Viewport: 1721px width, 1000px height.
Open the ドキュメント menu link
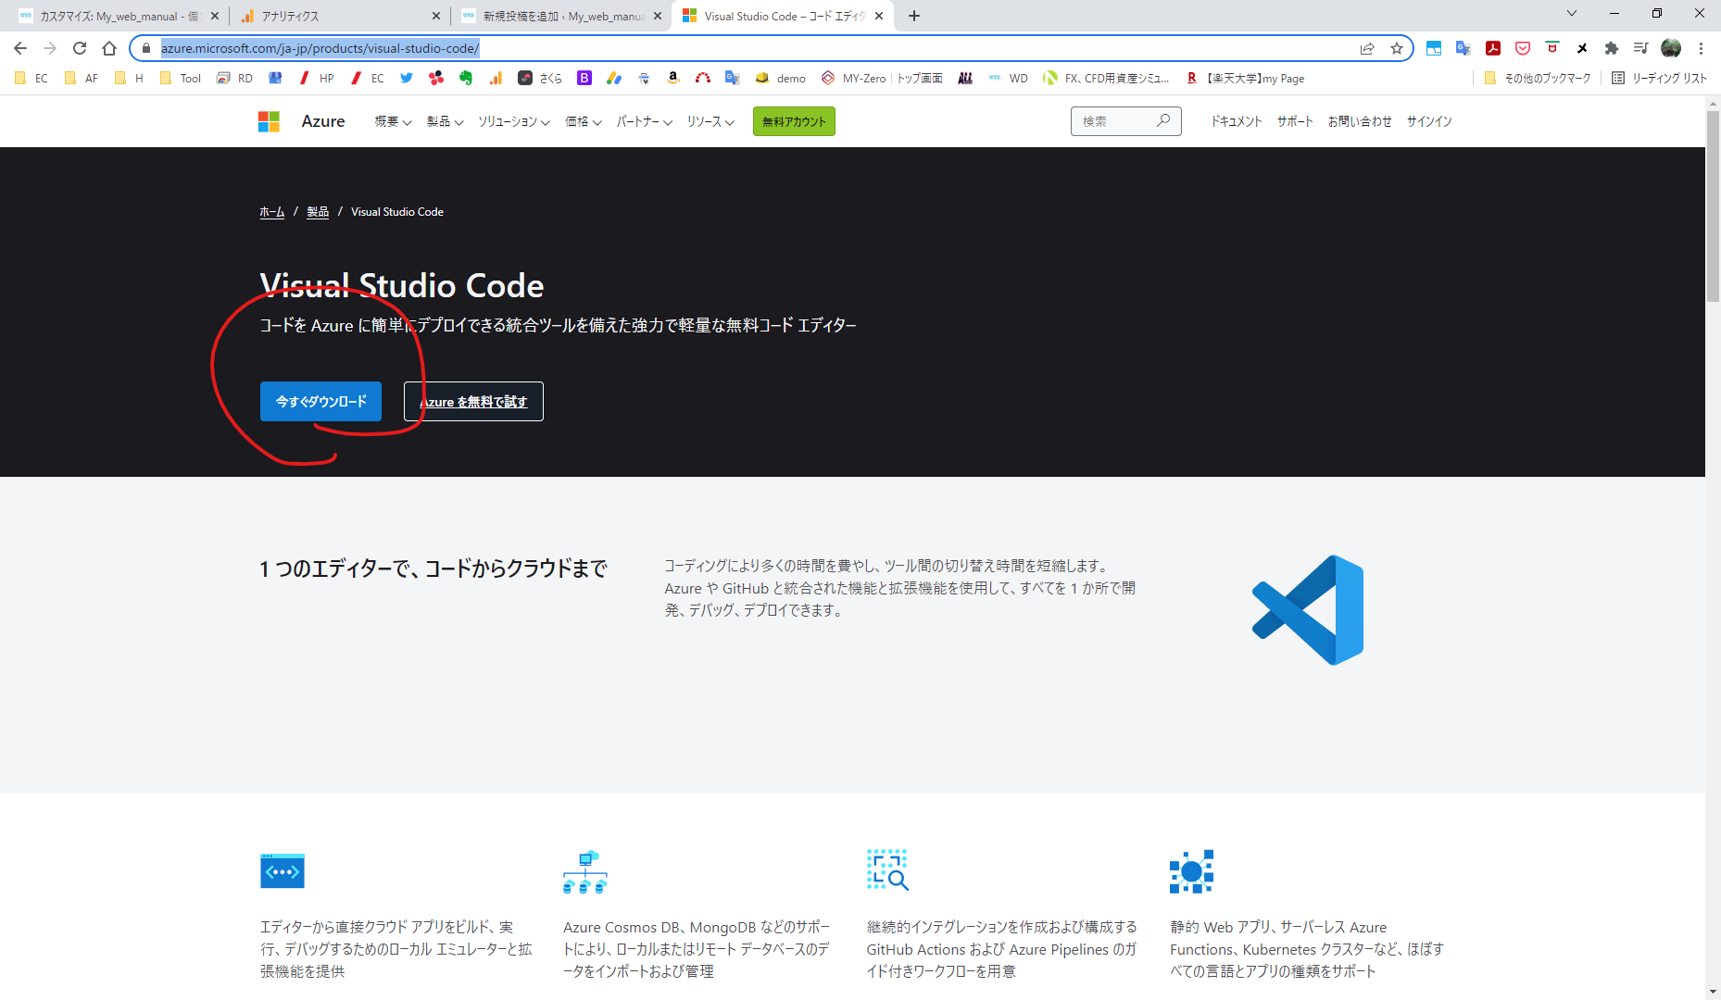(x=1237, y=121)
